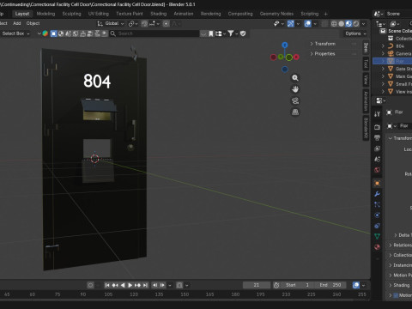Click the pan hand viewport gizmo

coord(295,89)
